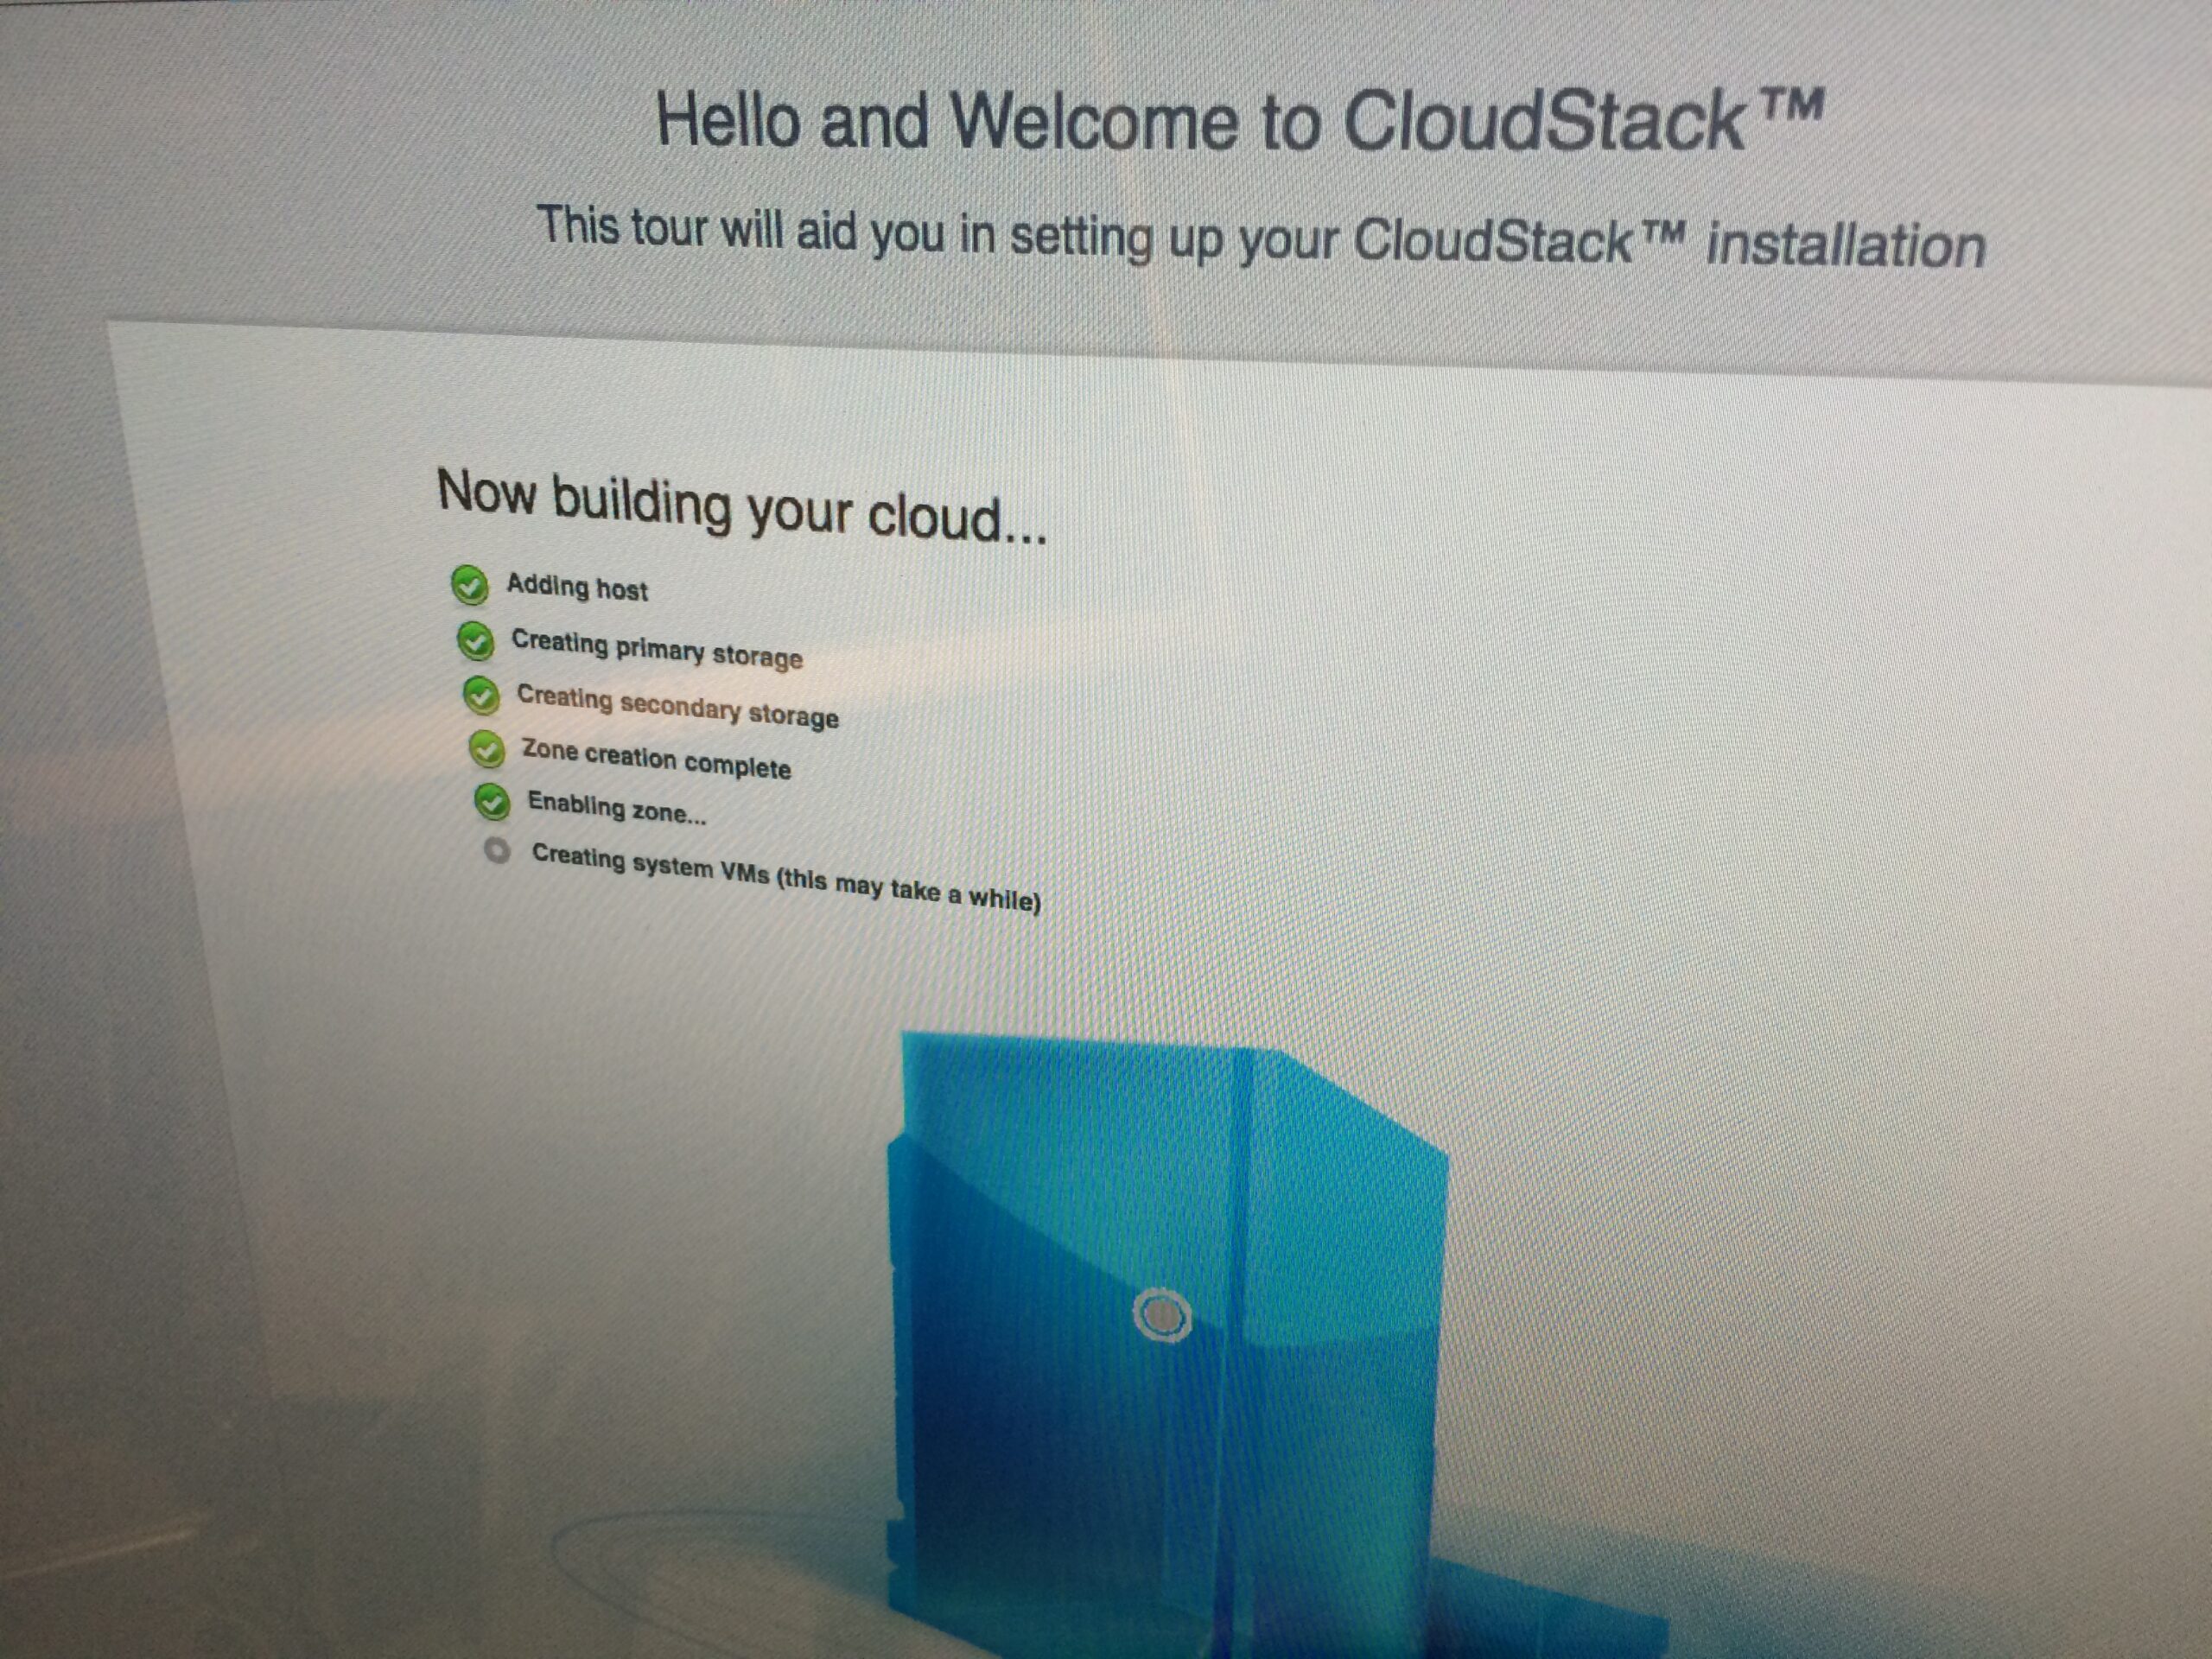Click the 'Creating primary storage' step text
This screenshot has width=2212, height=1659.
(x=657, y=648)
